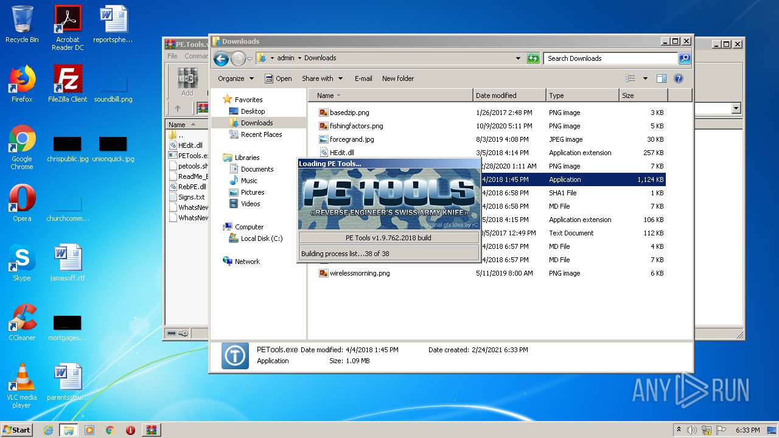Image resolution: width=779 pixels, height=438 pixels.
Task: Click the Search Downloads input field
Action: 610,58
